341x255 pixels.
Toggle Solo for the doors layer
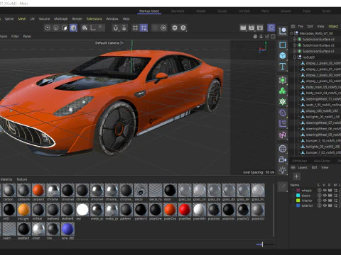(319, 195)
